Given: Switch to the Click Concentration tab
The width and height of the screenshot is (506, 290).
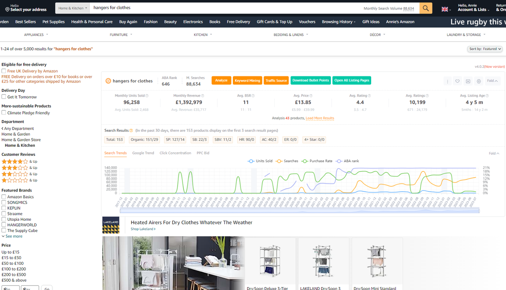Looking at the screenshot, I should coord(175,153).
